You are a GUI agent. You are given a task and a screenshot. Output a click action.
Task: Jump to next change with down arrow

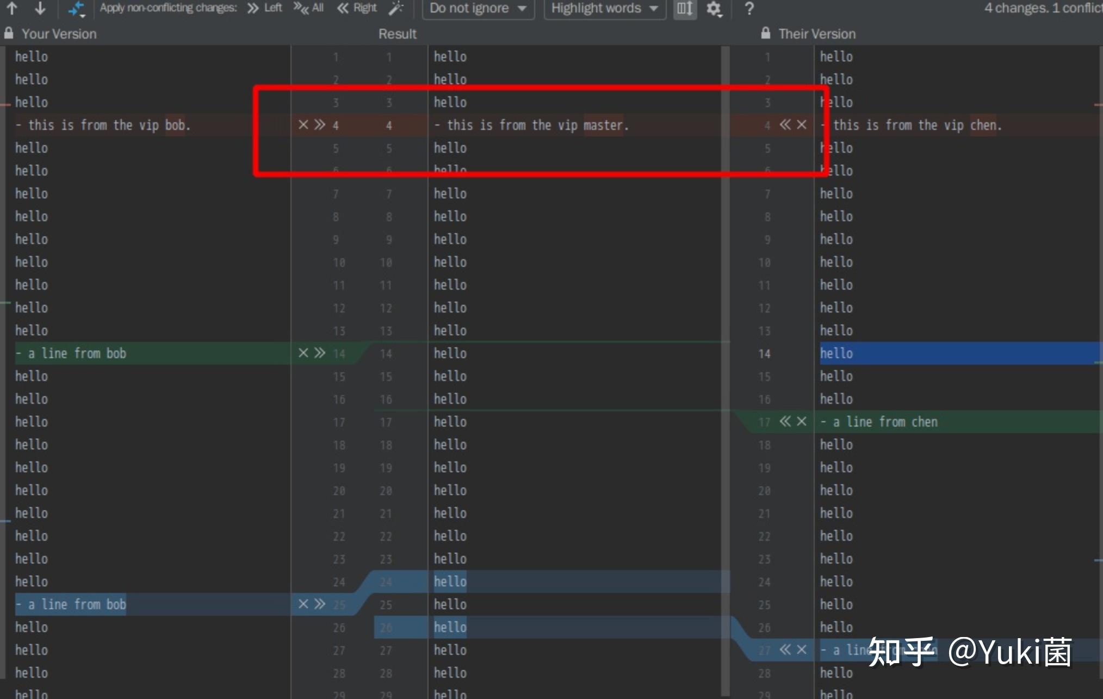pyautogui.click(x=39, y=8)
